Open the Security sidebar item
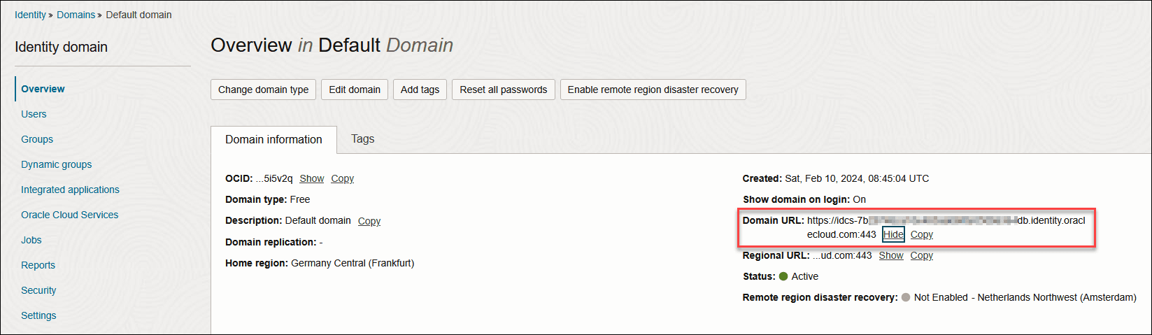This screenshot has width=1152, height=335. click(38, 290)
